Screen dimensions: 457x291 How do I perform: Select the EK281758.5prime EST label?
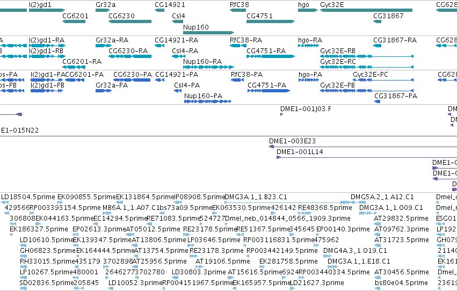pos(288,261)
